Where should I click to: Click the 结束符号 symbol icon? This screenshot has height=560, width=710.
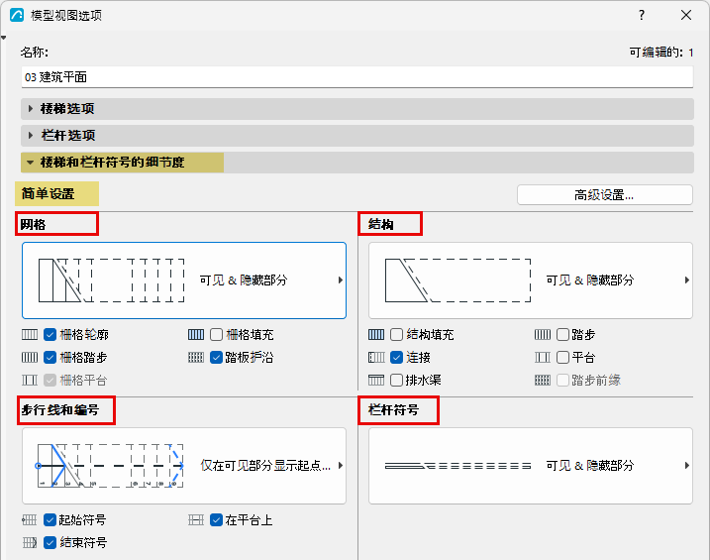pyautogui.click(x=30, y=542)
